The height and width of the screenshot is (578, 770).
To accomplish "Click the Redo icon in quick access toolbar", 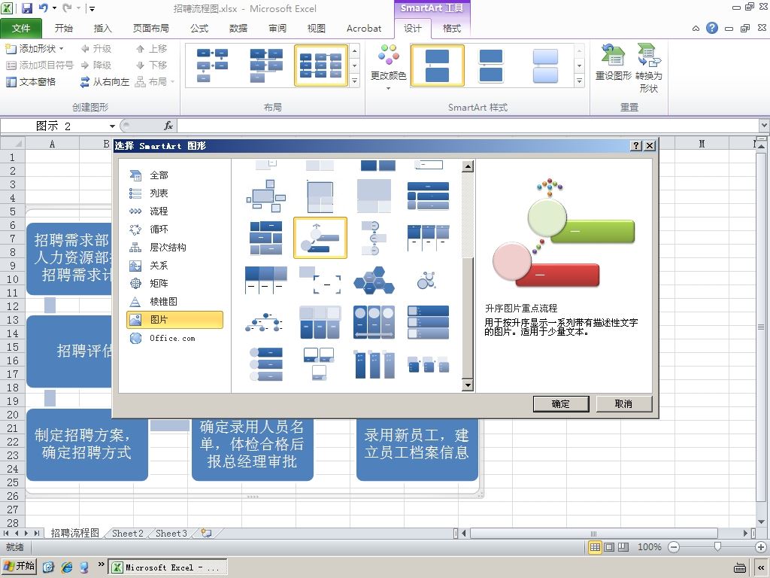I will pyautogui.click(x=67, y=8).
